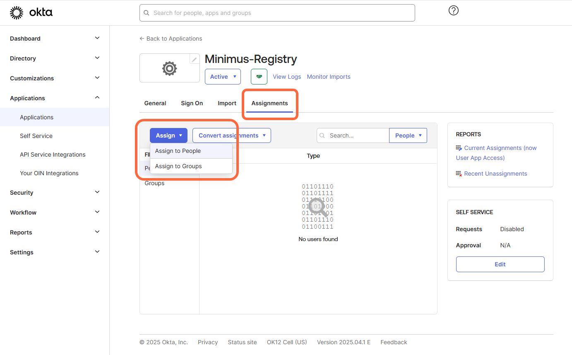Open the People filter dropdown

point(408,135)
